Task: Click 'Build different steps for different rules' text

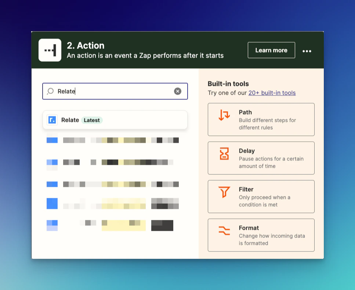Action: click(x=267, y=124)
